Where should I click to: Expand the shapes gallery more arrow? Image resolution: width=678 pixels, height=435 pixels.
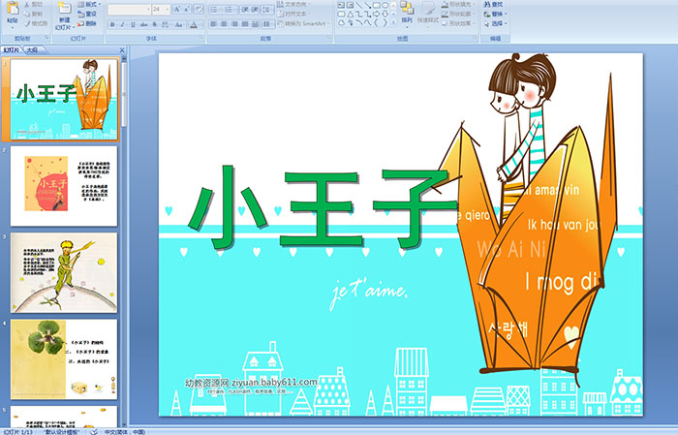tap(393, 22)
